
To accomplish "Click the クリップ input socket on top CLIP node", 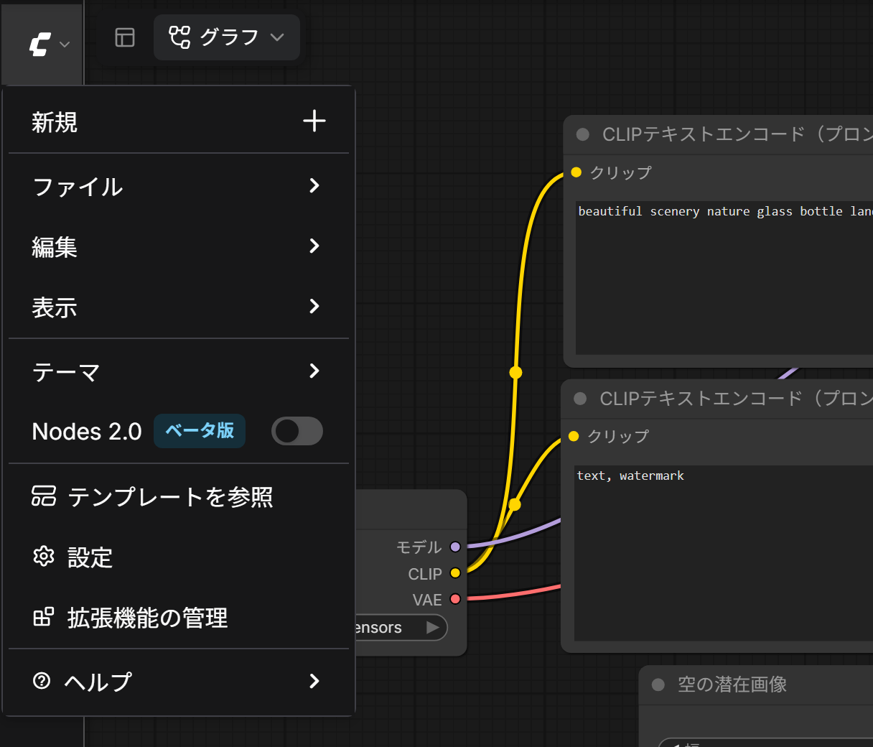I will pyautogui.click(x=576, y=172).
